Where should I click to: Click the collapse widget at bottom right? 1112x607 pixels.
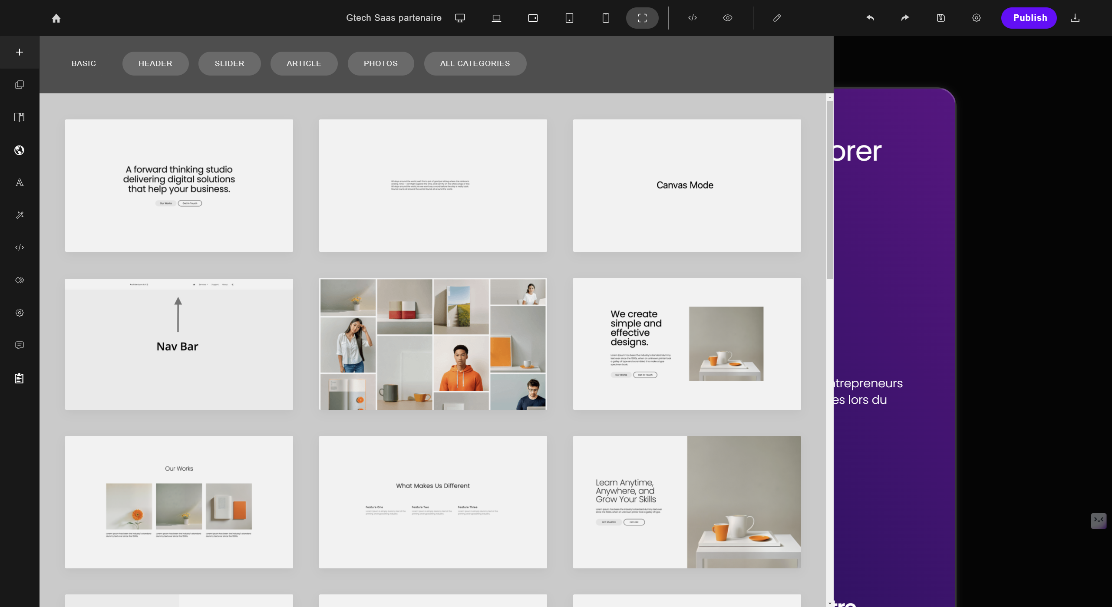(1099, 520)
